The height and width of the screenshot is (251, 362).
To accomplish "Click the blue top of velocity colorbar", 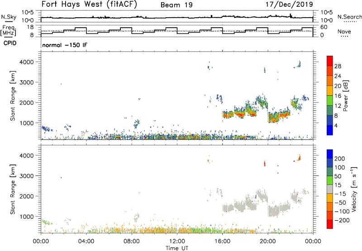I will (330, 154).
